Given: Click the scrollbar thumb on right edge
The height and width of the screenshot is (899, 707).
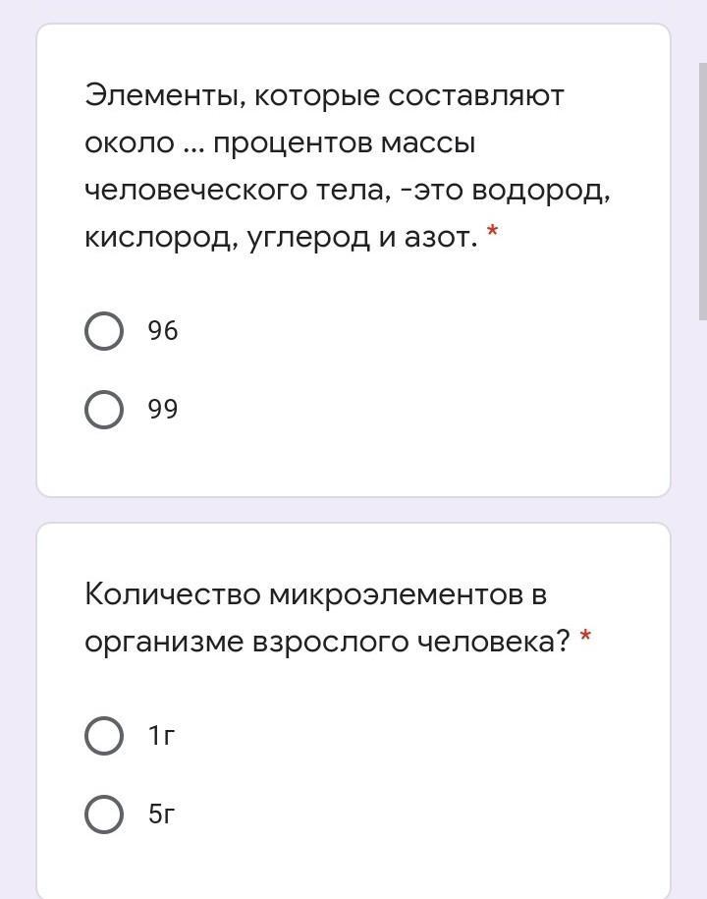Looking at the screenshot, I should pyautogui.click(x=702, y=192).
